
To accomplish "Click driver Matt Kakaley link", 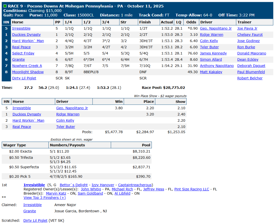I will (211, 72).
